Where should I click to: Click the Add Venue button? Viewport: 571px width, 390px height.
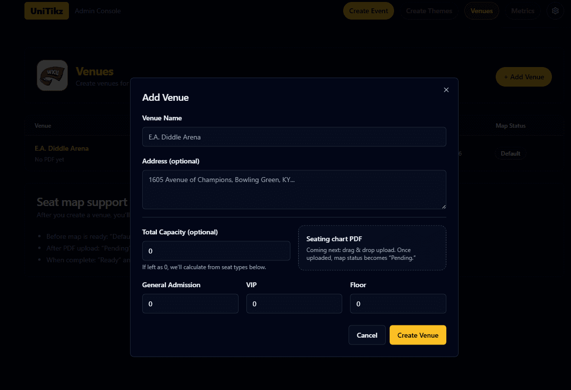point(524,77)
